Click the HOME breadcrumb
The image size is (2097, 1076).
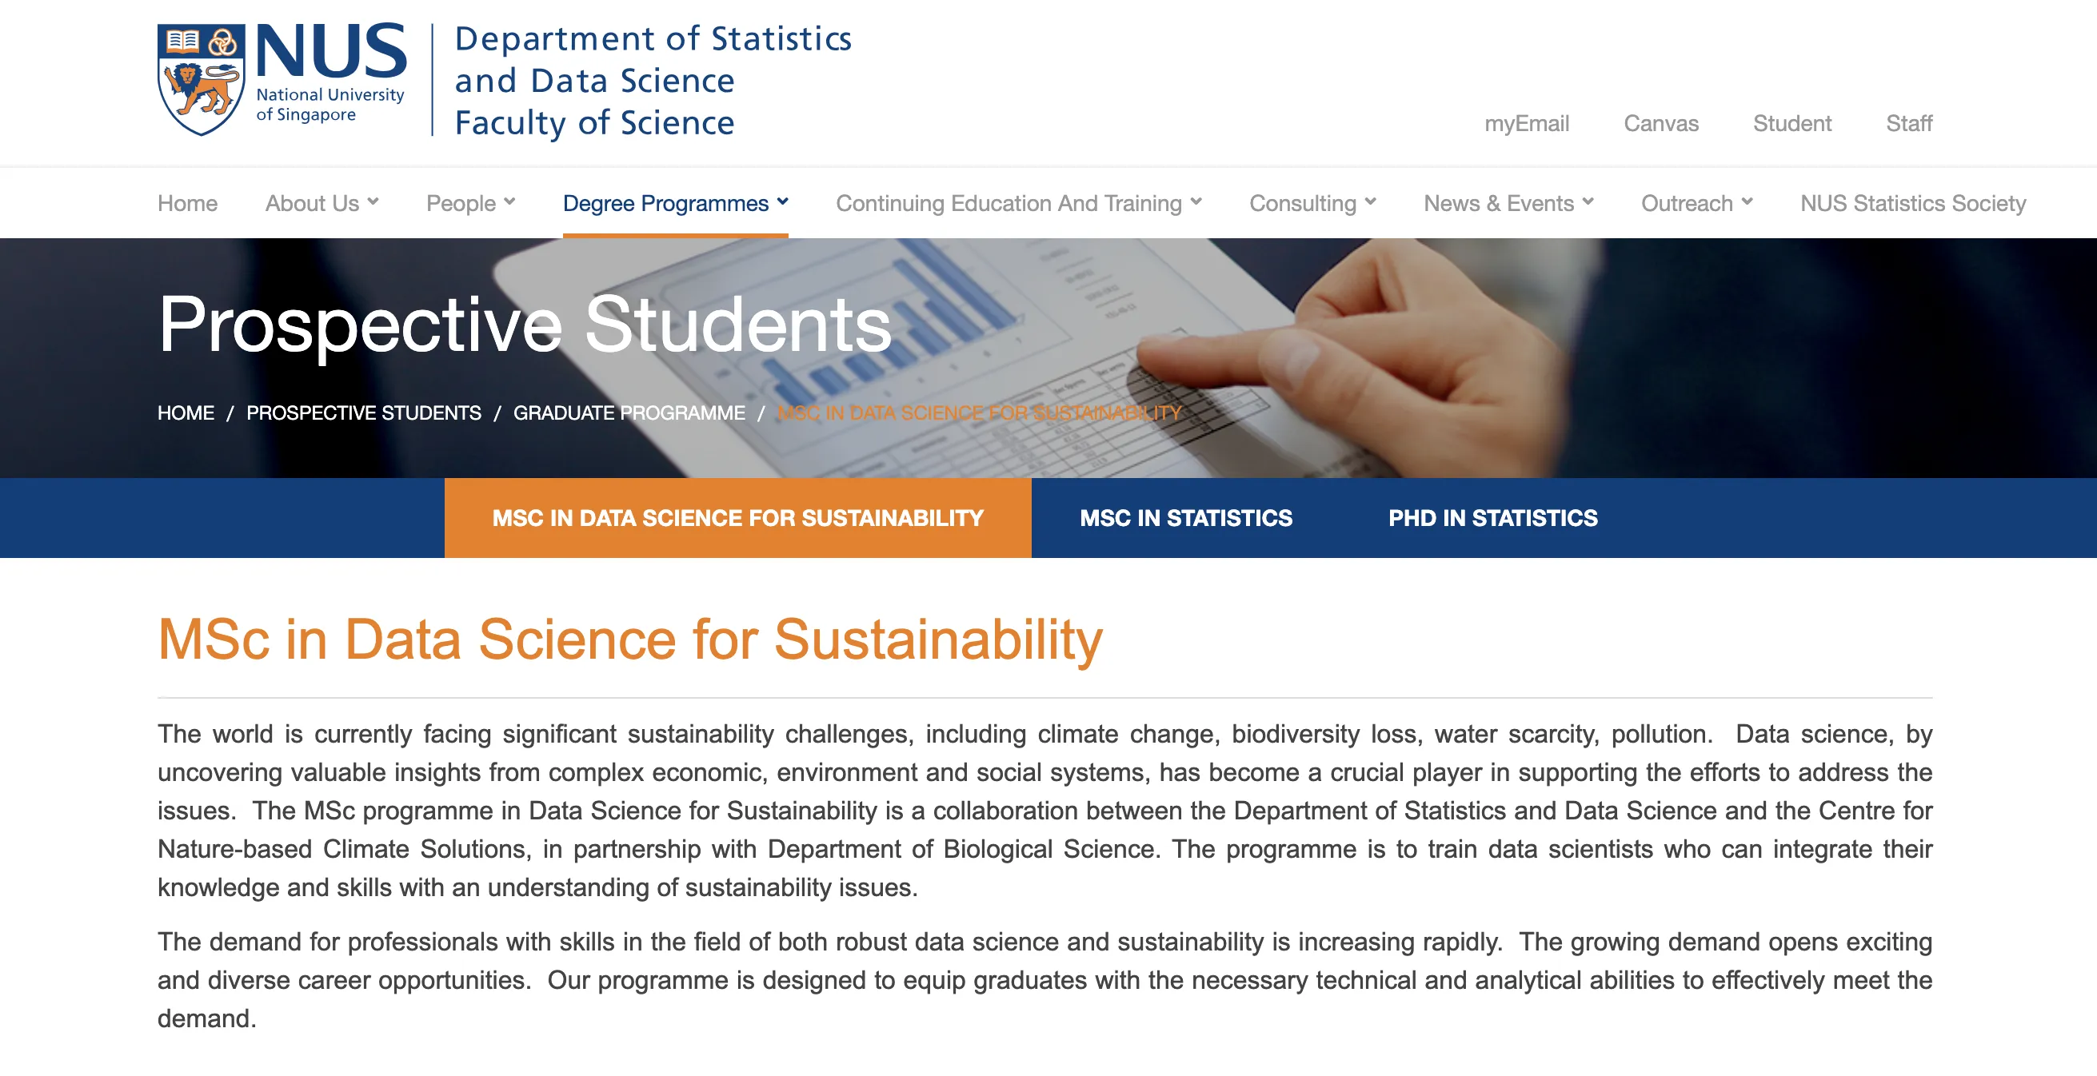[186, 412]
